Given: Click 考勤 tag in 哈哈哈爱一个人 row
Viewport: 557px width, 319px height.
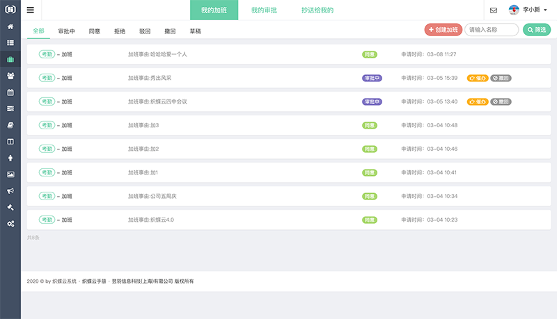Looking at the screenshot, I should click(47, 54).
